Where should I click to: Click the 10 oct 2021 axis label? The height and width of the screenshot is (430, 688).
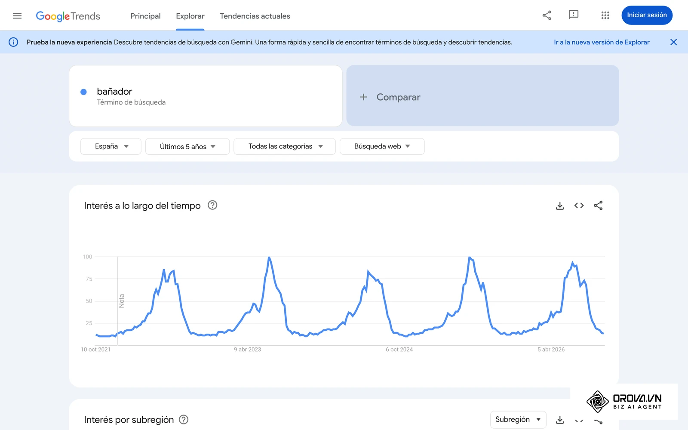[x=95, y=350]
